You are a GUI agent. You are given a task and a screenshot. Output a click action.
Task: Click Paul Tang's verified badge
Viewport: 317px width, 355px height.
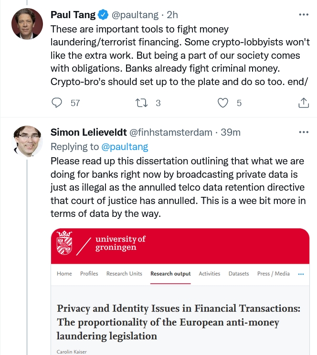point(103,15)
